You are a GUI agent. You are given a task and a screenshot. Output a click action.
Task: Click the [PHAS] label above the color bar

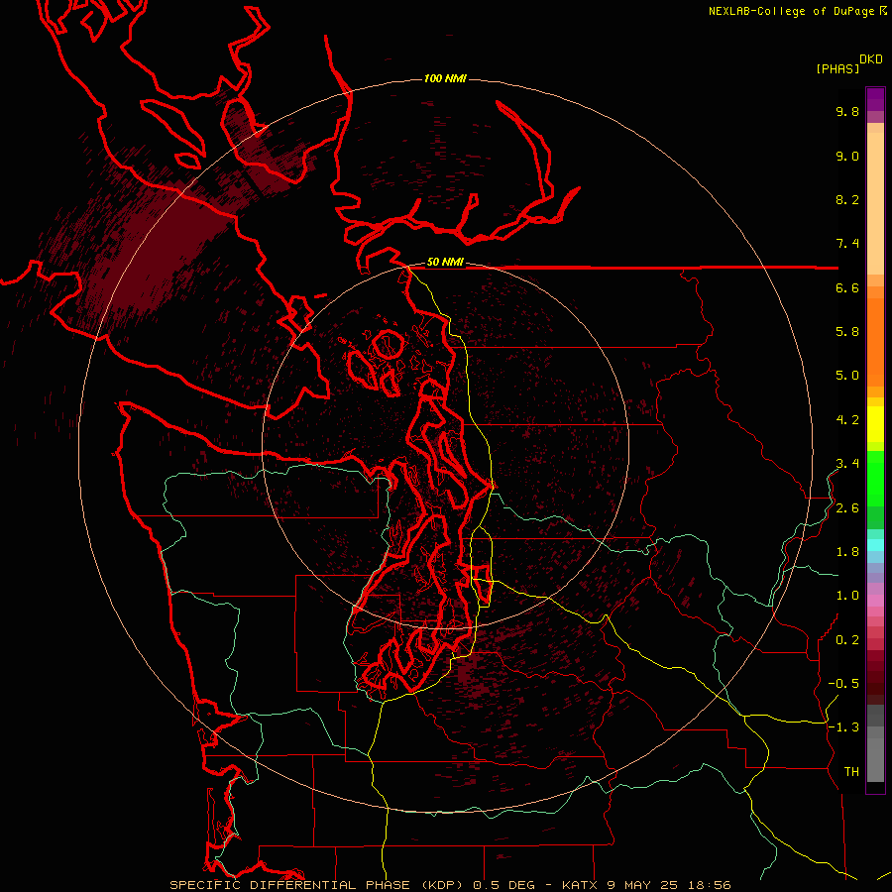click(x=837, y=68)
